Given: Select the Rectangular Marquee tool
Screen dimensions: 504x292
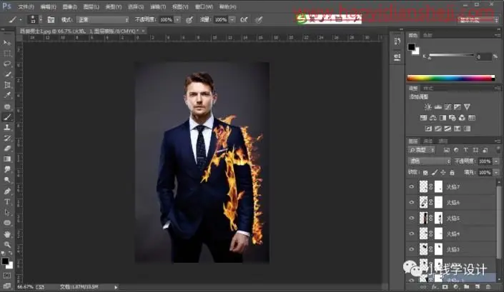Looking at the screenshot, I should tap(7, 54).
